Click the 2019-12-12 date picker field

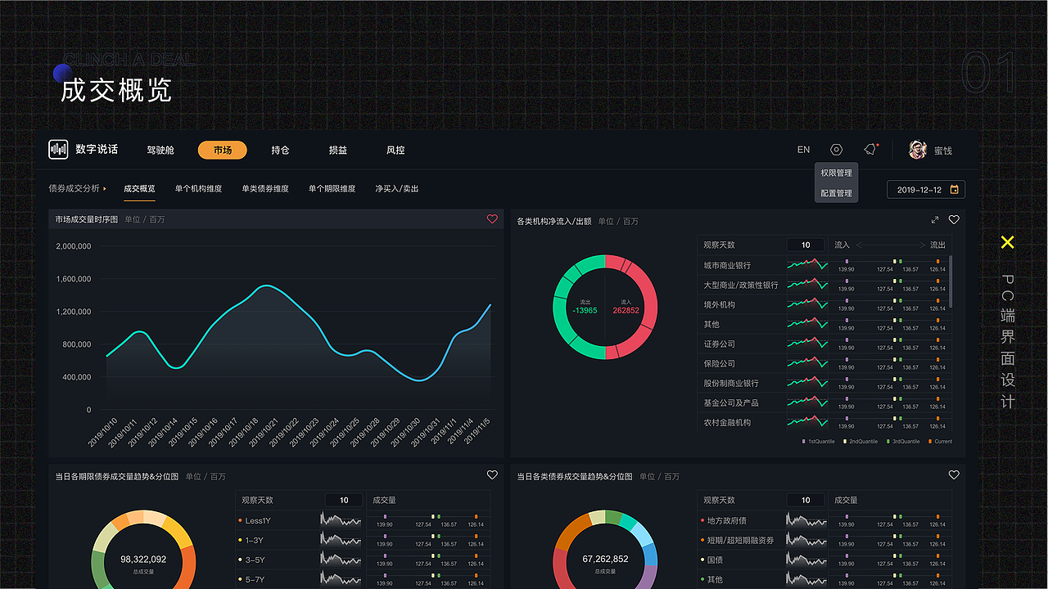[926, 190]
